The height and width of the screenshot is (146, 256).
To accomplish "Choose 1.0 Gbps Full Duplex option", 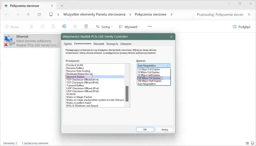I will click(154, 69).
